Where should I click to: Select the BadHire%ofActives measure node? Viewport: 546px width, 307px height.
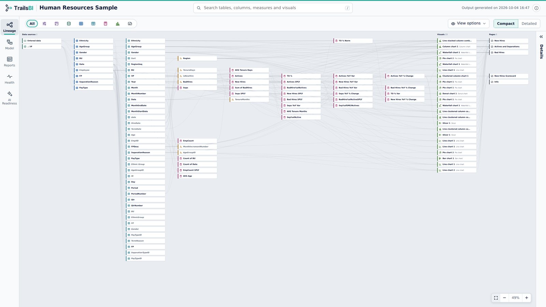click(x=301, y=88)
